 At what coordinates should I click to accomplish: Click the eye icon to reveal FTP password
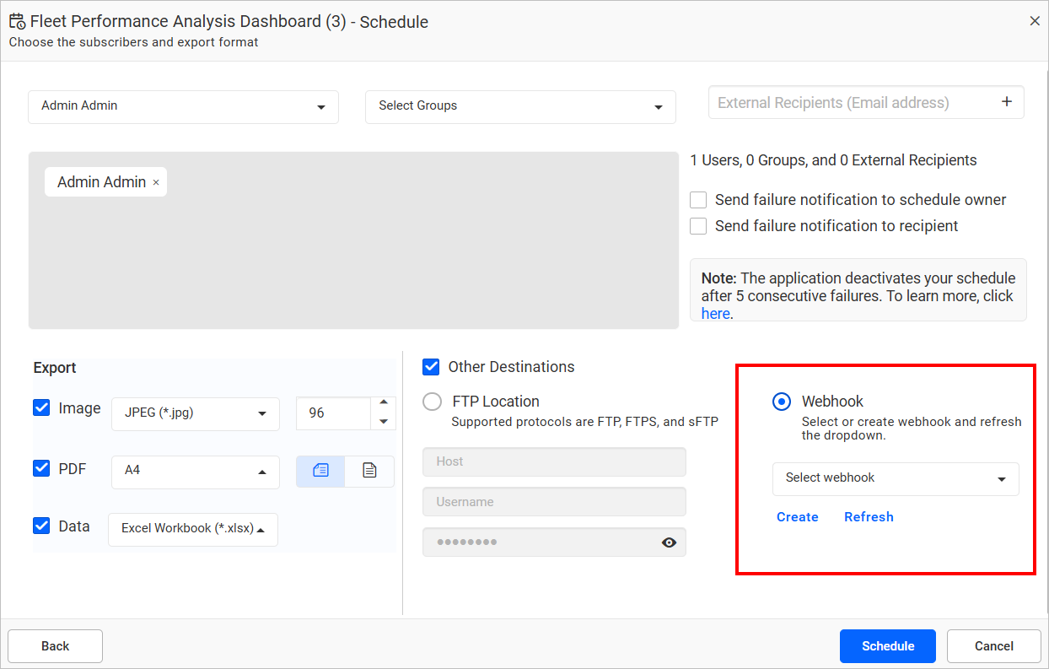click(x=669, y=542)
